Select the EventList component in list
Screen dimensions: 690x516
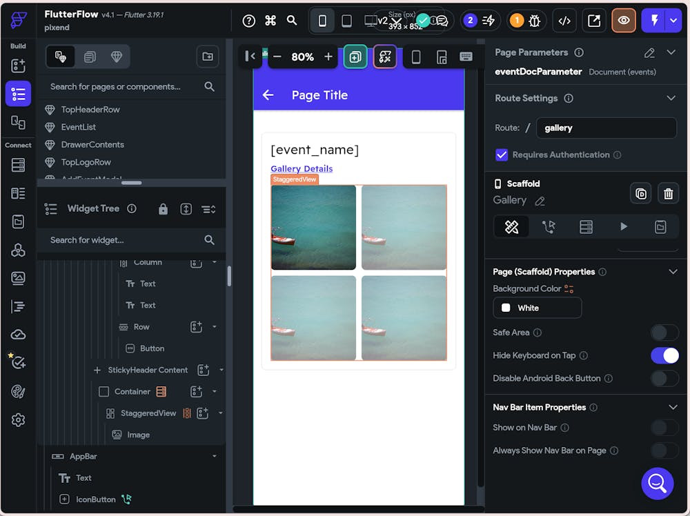point(78,127)
